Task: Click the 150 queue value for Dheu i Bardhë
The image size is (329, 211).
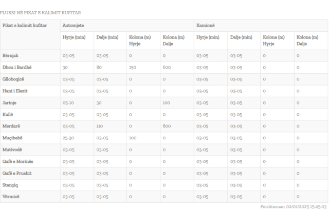Action: tap(133, 67)
